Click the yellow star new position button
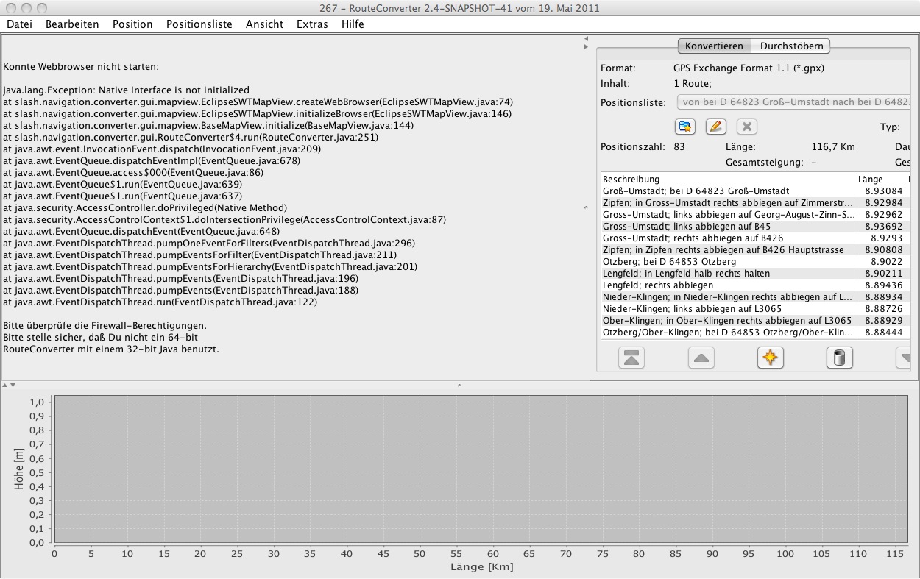Viewport: 920px width, 579px height. (770, 358)
